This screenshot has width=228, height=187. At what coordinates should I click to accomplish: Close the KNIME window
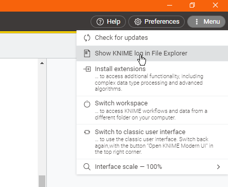coord(215,5)
